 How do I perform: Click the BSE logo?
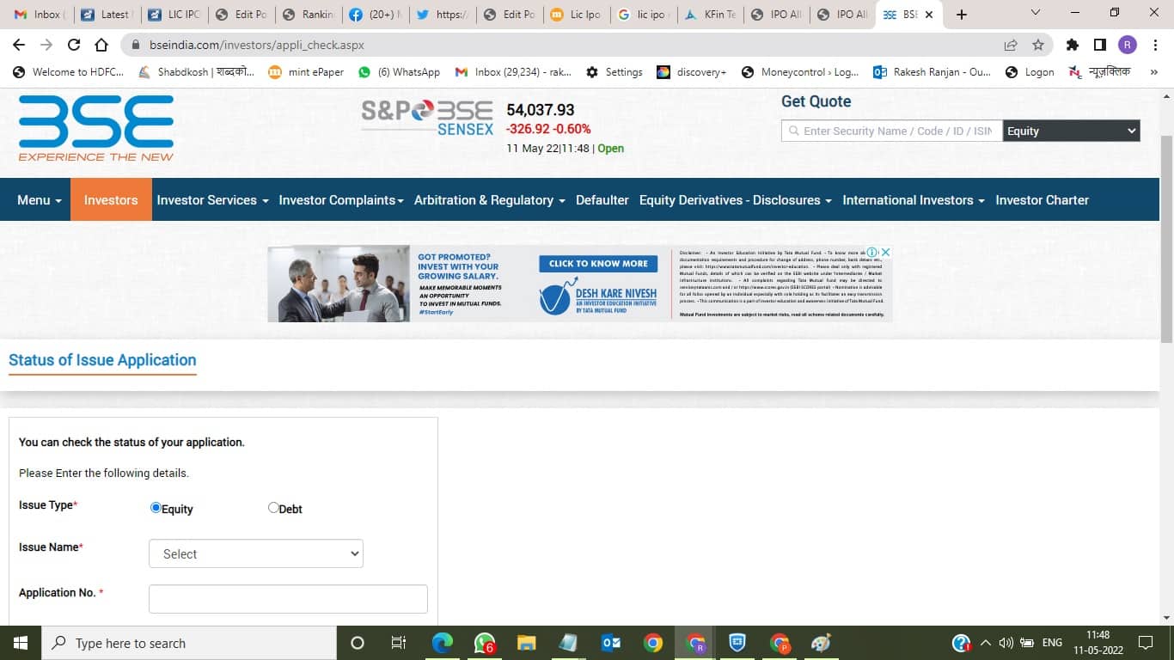pyautogui.click(x=95, y=127)
